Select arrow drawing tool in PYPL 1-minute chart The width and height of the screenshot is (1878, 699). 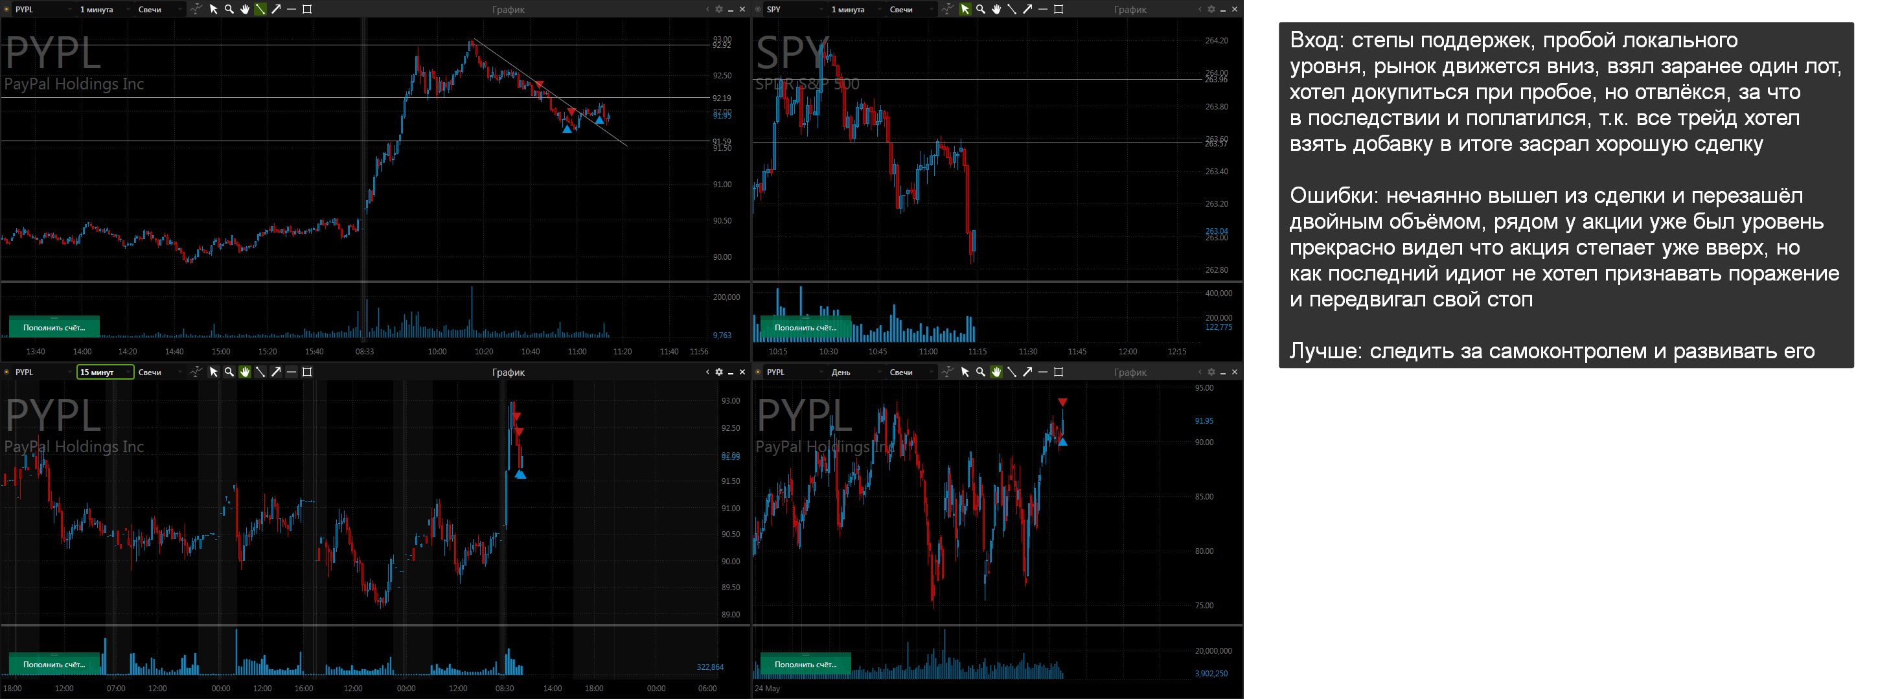[277, 9]
